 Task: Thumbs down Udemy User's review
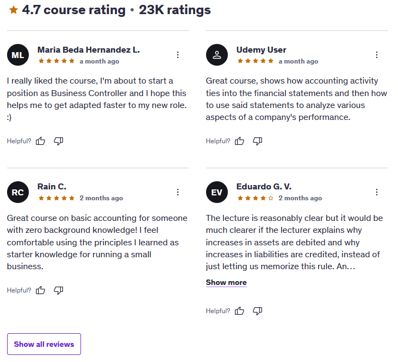258,141
